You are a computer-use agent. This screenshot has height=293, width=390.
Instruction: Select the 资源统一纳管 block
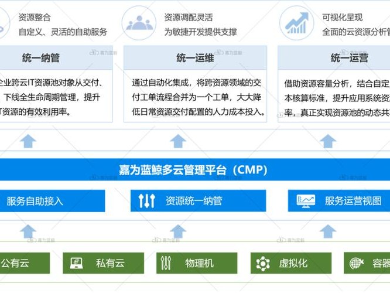coord(199,201)
